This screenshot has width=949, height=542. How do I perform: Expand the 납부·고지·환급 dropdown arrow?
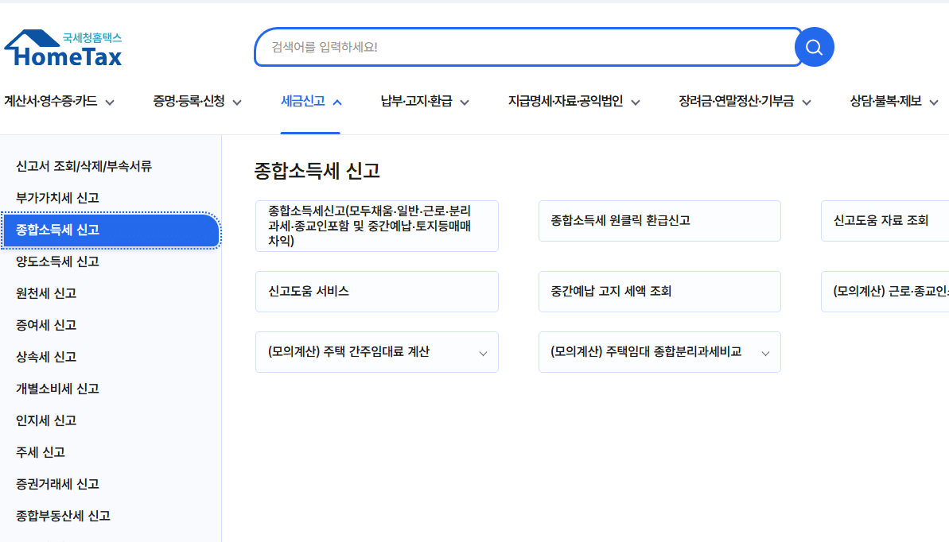[x=465, y=102]
